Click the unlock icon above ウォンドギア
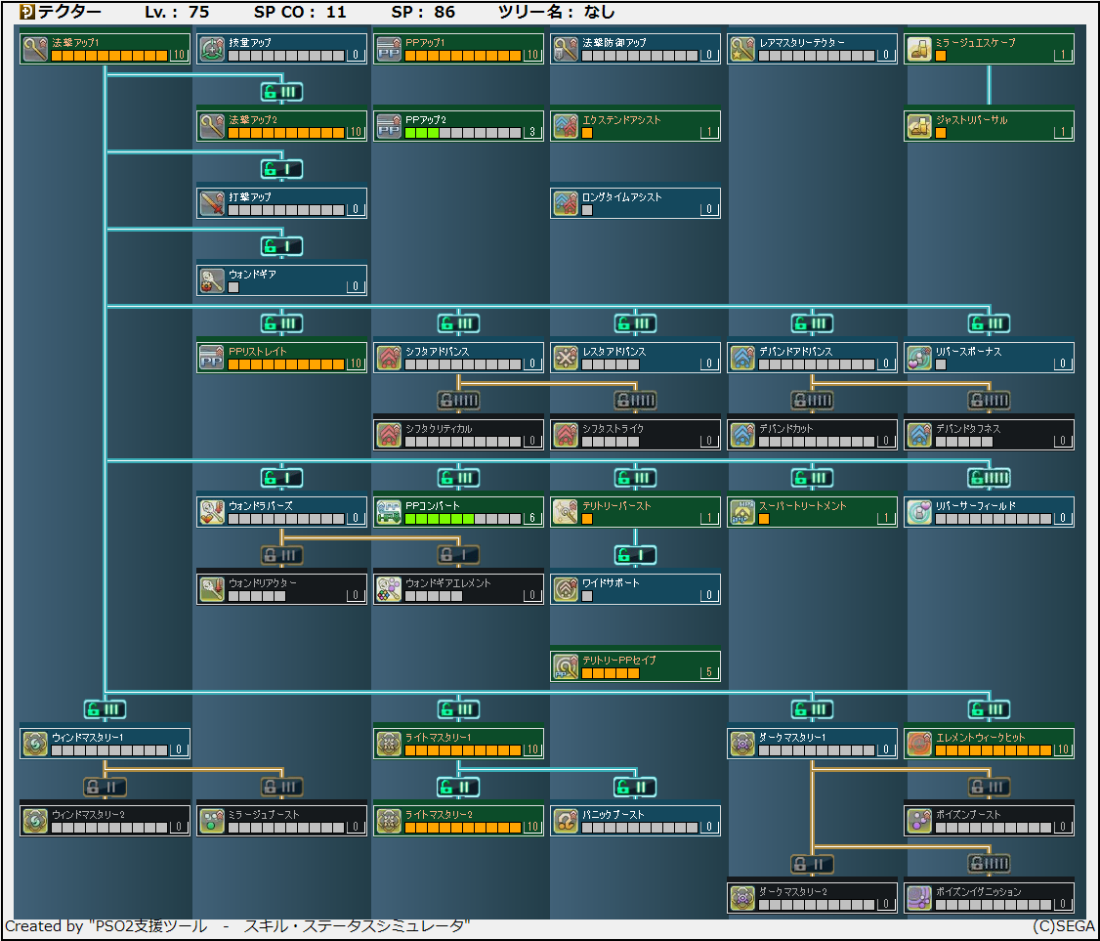 pyautogui.click(x=282, y=246)
